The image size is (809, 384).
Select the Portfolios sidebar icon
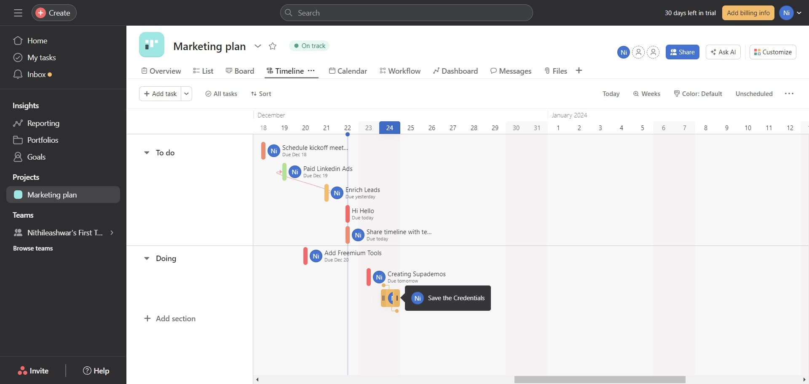click(x=19, y=140)
